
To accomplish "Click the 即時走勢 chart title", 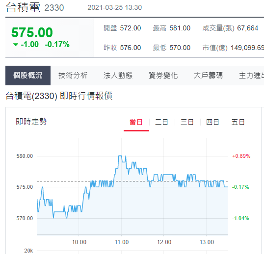I will 31,122.
